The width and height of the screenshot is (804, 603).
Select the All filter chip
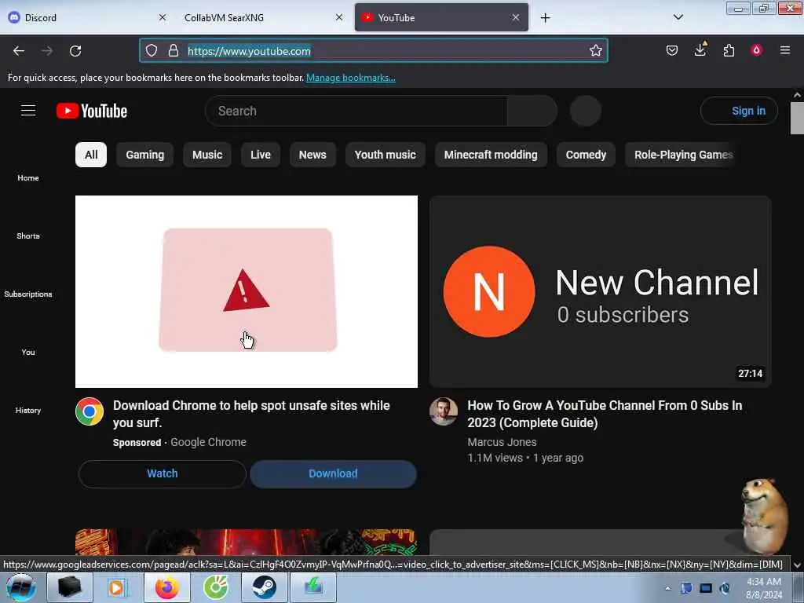coord(91,155)
